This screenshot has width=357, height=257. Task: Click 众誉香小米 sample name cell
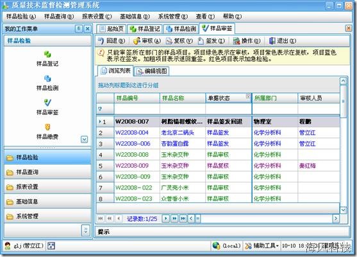pos(183,199)
